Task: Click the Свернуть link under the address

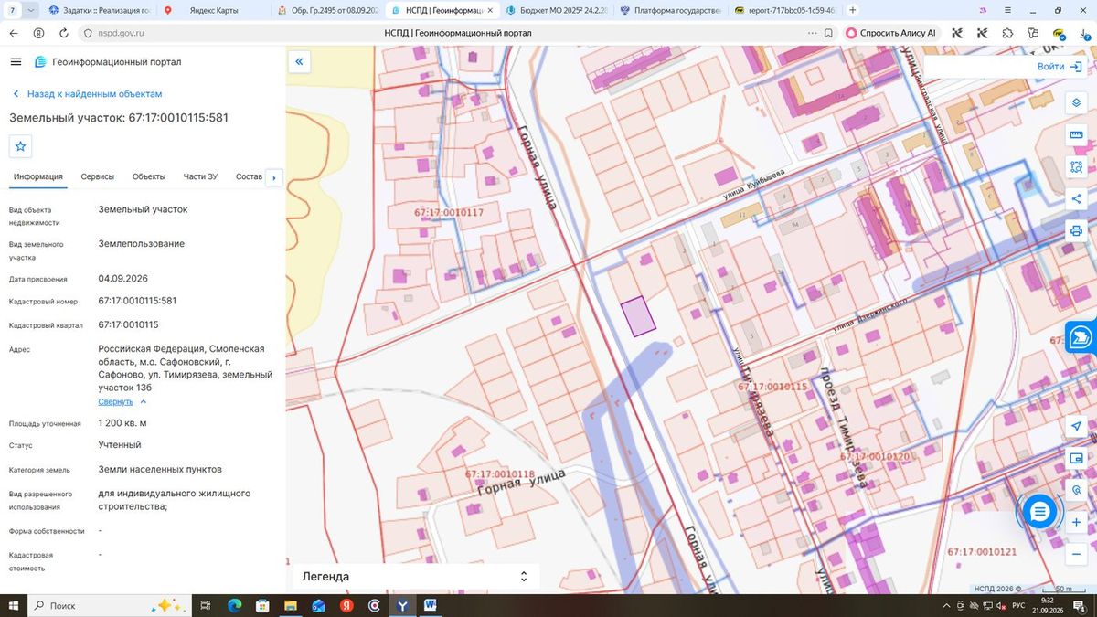Action: (116, 401)
